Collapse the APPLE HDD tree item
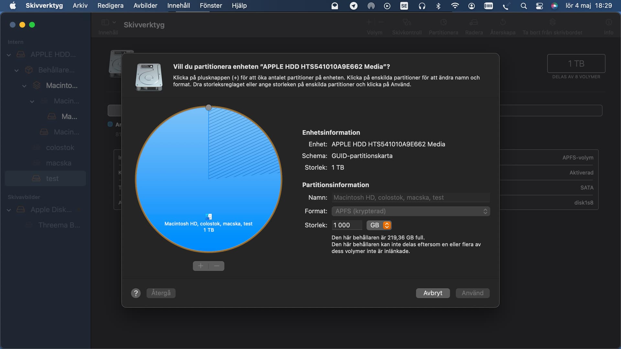The width and height of the screenshot is (621, 349). tap(9, 55)
